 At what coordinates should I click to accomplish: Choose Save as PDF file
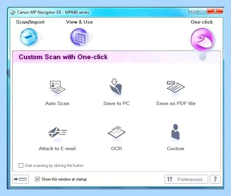[x=175, y=93]
